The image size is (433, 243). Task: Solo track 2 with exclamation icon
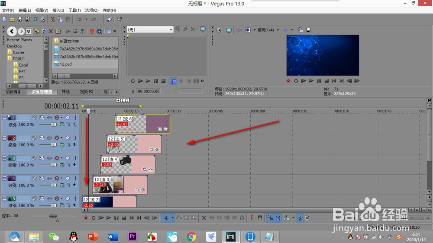(75, 137)
